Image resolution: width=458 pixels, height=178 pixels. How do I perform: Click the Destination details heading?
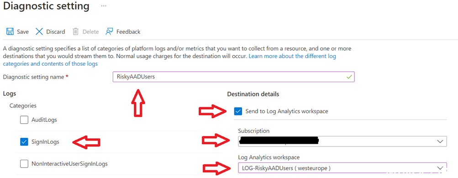(x=253, y=94)
